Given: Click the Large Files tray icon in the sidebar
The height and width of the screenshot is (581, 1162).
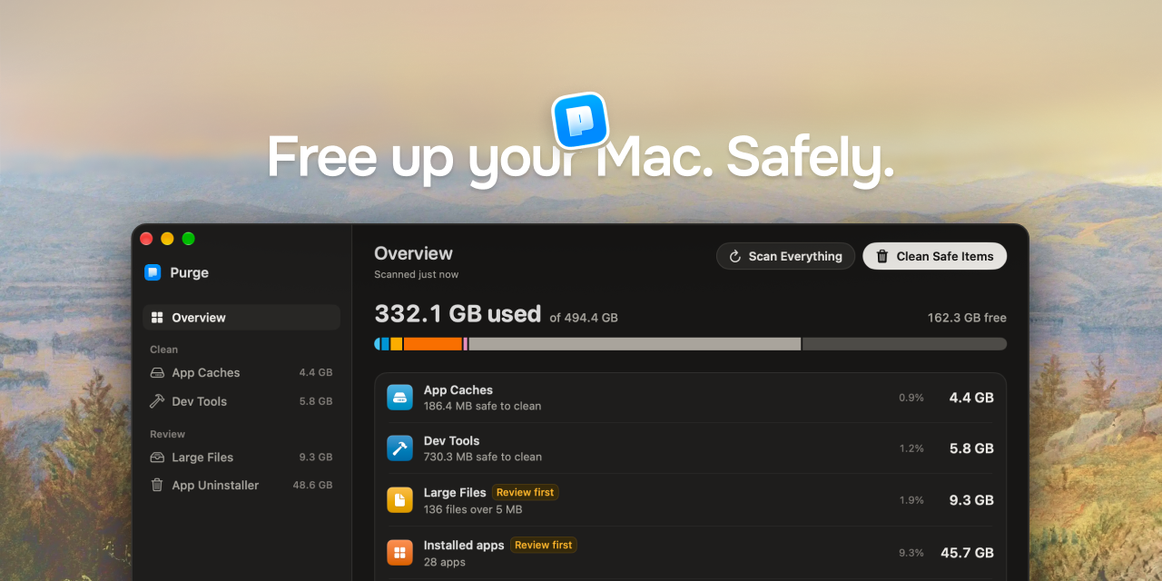Looking at the screenshot, I should pos(157,458).
